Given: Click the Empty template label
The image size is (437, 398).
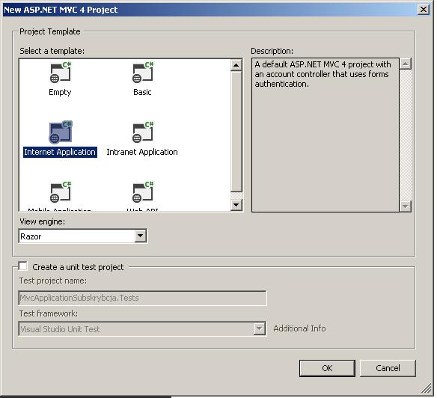Looking at the screenshot, I should click(x=60, y=92).
